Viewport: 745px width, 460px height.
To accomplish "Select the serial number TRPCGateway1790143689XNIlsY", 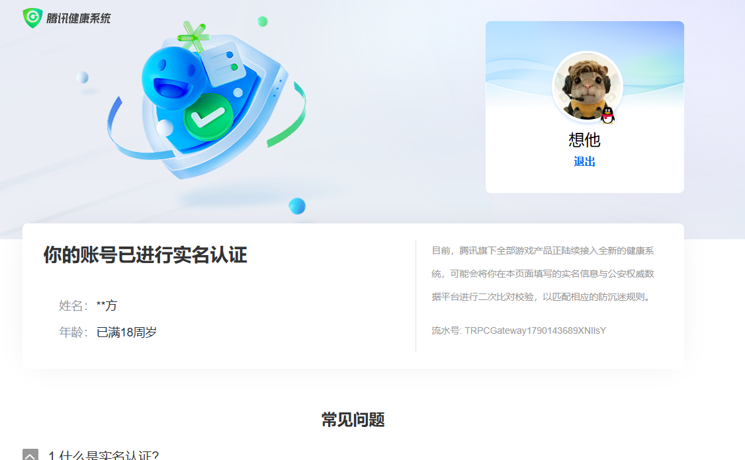I will (535, 330).
